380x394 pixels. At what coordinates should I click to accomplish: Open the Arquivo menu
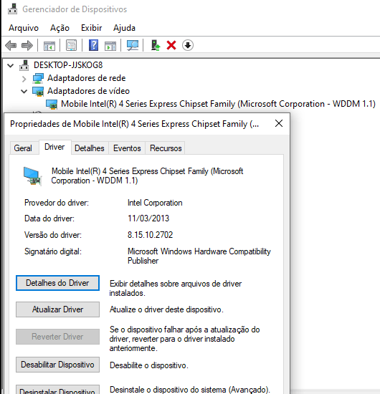24,28
